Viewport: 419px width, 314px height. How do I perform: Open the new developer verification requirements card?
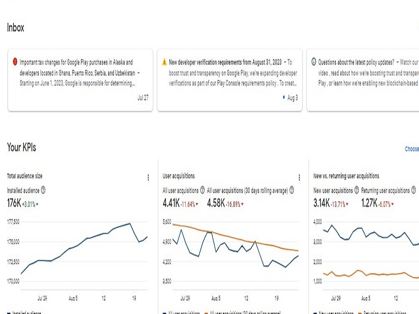coord(230,80)
